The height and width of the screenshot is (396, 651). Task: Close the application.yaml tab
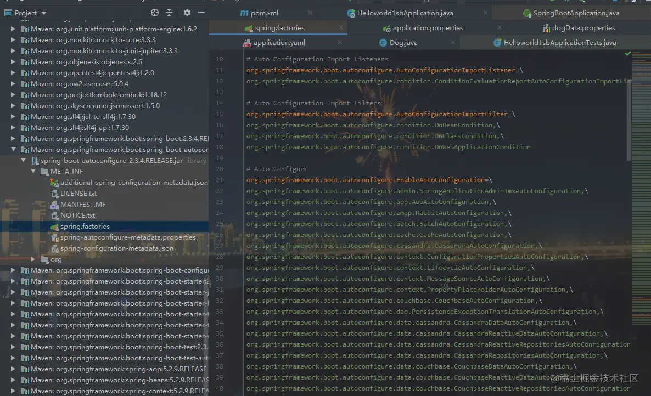(x=340, y=42)
